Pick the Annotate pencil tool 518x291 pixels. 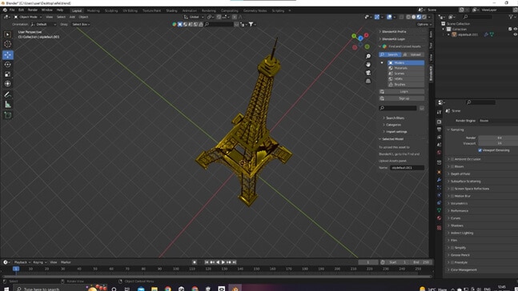tap(7, 94)
